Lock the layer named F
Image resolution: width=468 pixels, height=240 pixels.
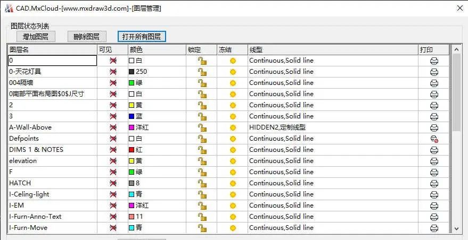tap(202, 172)
